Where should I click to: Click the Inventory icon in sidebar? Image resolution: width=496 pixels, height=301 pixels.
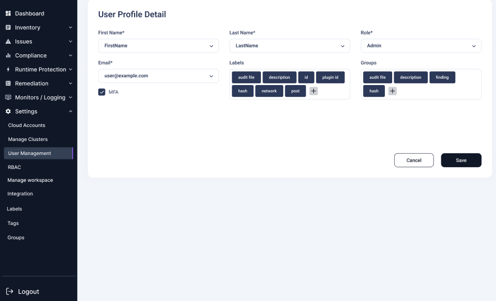click(8, 27)
